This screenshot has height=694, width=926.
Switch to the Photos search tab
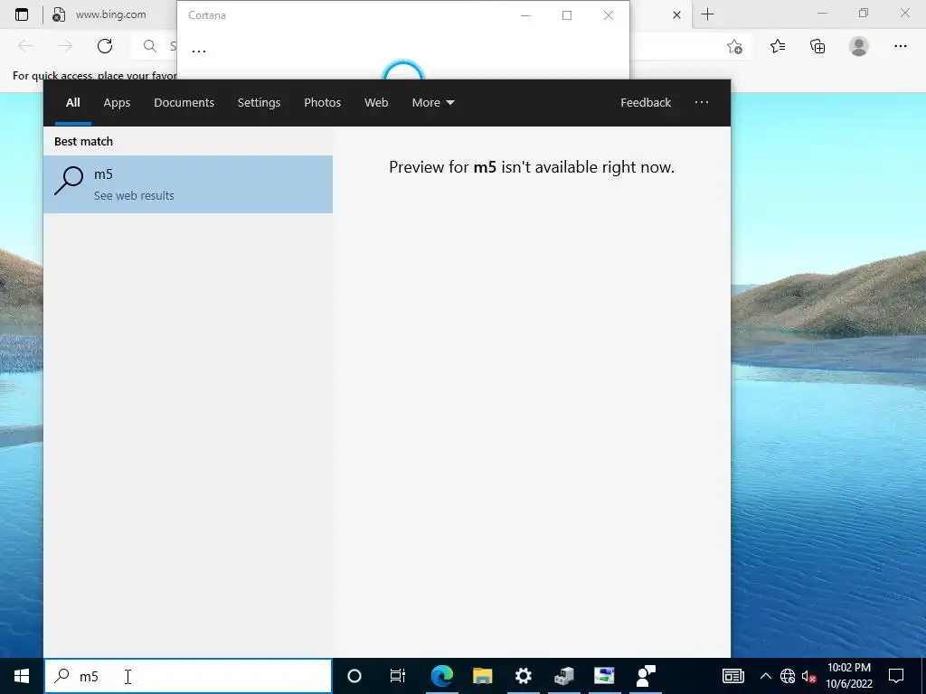pyautogui.click(x=323, y=103)
